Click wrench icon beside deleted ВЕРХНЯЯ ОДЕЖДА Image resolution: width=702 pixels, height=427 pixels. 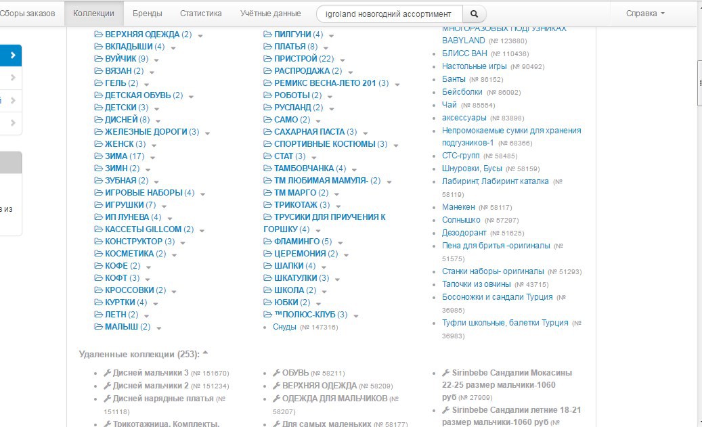277,386
